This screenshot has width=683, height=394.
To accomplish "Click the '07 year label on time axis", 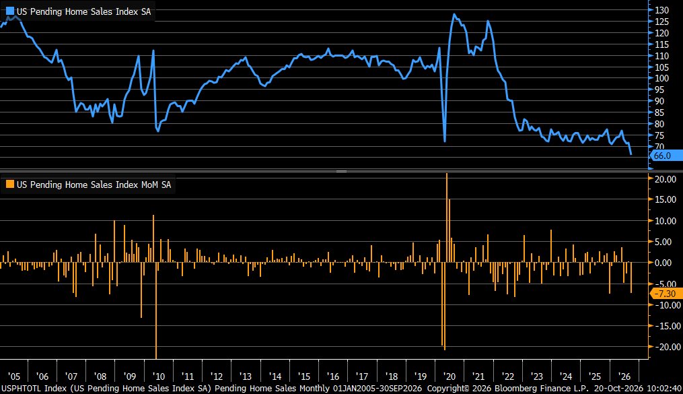I will tap(71, 376).
